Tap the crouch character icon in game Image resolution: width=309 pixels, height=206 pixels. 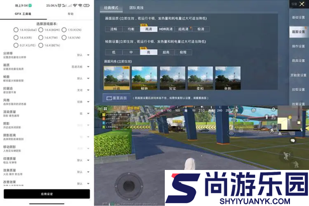[x=296, y=164]
